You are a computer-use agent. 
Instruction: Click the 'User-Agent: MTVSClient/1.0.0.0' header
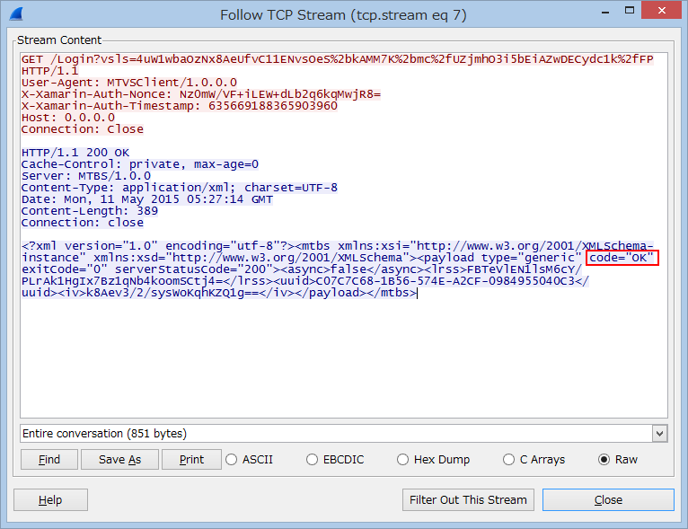pyautogui.click(x=129, y=83)
